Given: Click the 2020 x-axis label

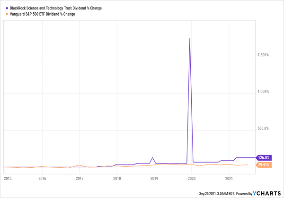Looking at the screenshot, I should point(192,179).
